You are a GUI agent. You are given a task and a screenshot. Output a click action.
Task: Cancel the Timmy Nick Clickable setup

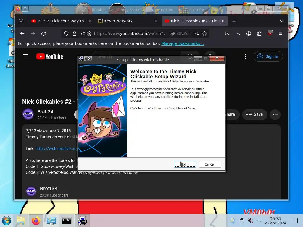tap(210, 164)
